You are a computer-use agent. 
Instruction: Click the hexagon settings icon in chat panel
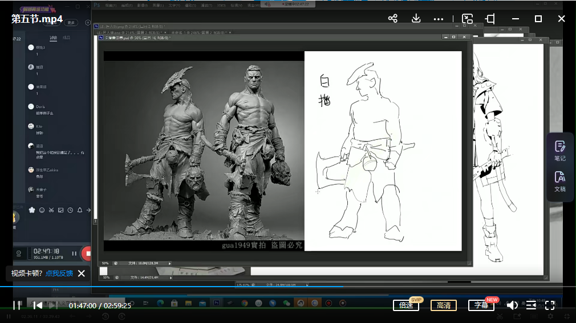[88, 23]
